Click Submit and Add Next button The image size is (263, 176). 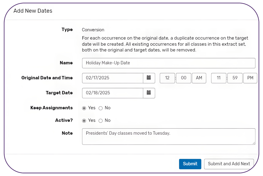click(x=229, y=164)
